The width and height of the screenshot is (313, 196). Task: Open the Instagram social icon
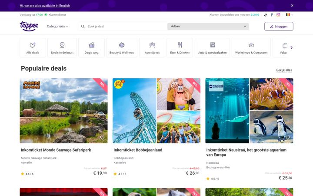[x=278, y=15]
